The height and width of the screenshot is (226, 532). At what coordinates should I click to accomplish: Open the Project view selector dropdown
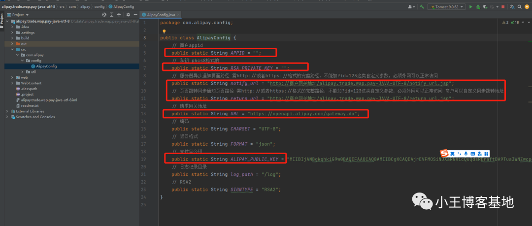[x=18, y=15]
